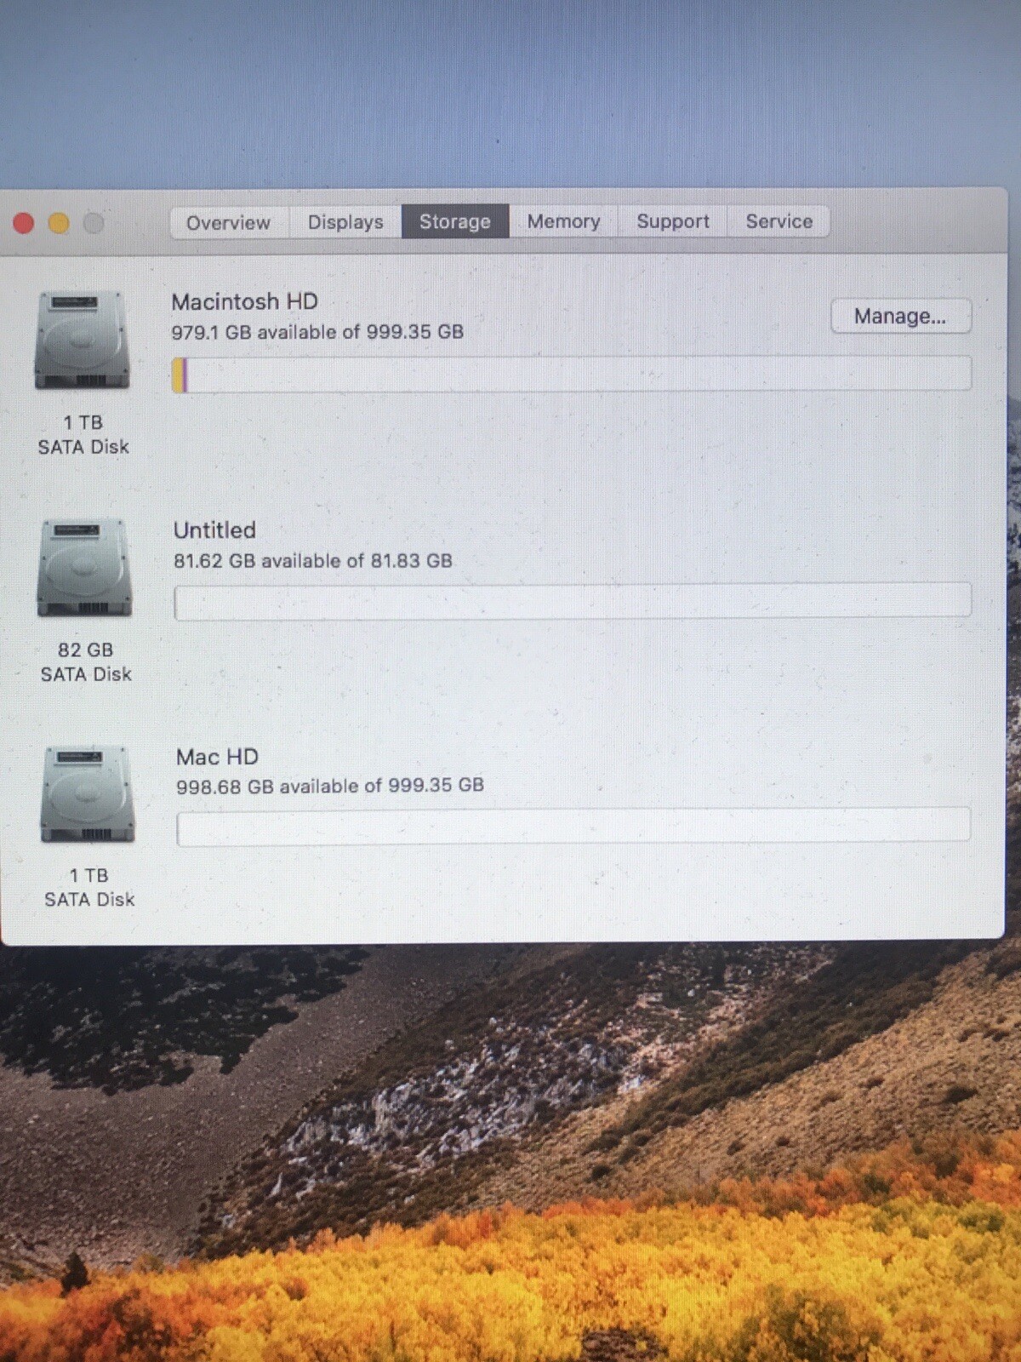1021x1362 pixels.
Task: Click the Mac HD storage usage bar
Action: pyautogui.click(x=573, y=827)
